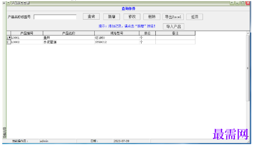The image size is (255, 146).
Task: Click the blue hint text 提示：添加记录
Action: (127, 26)
